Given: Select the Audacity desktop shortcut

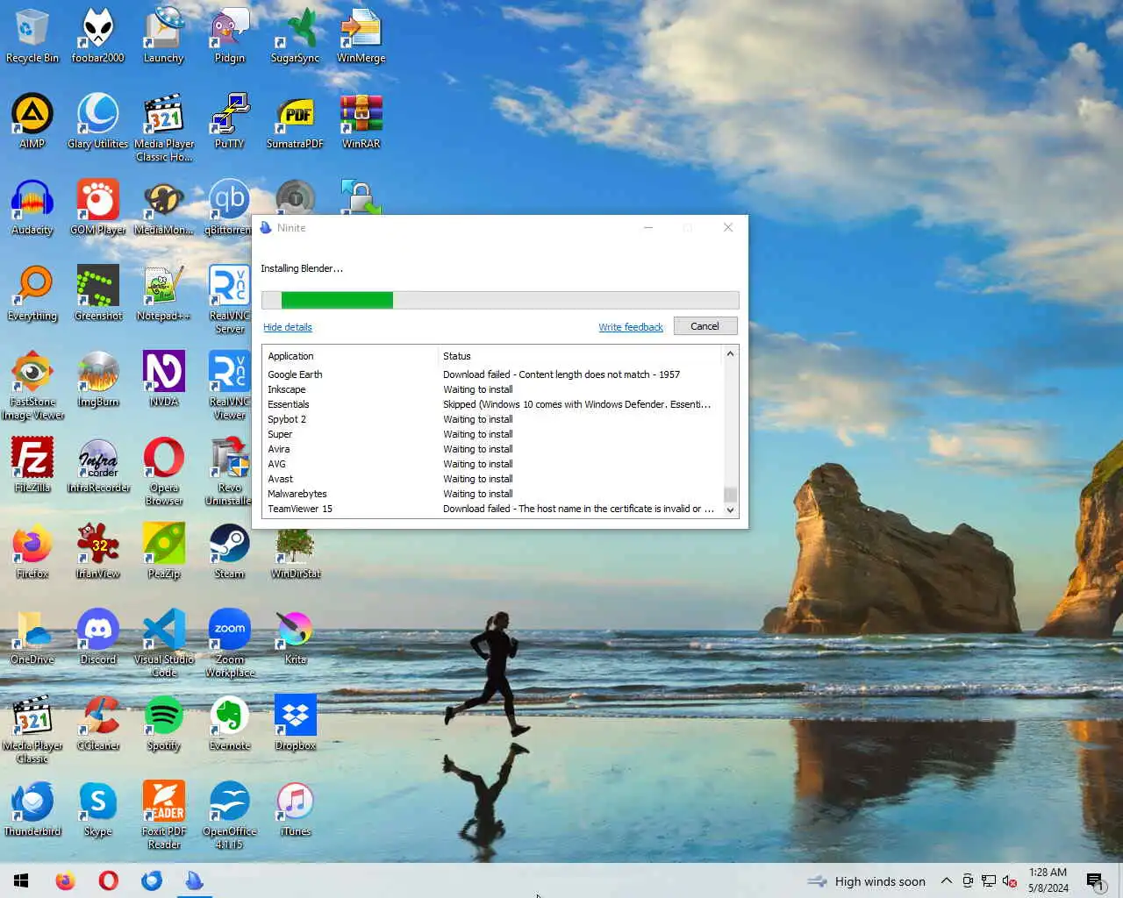Looking at the screenshot, I should point(32,207).
